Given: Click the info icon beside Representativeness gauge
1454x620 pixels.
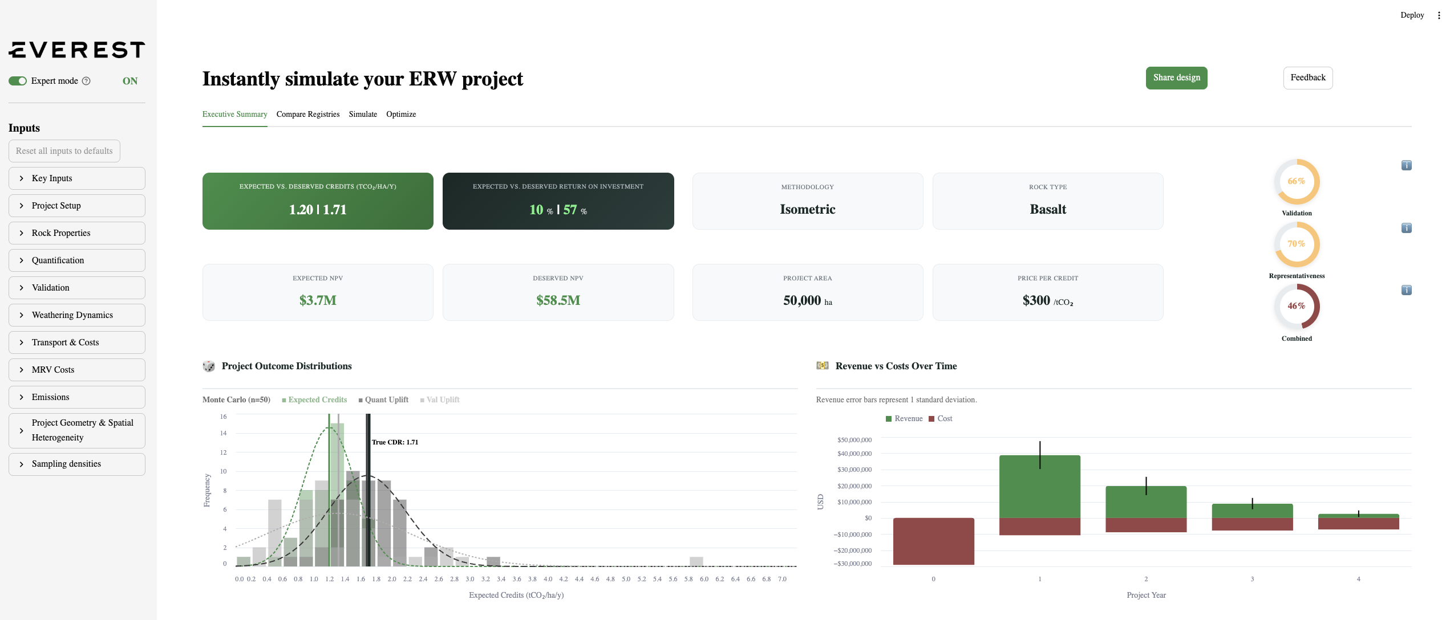Looking at the screenshot, I should coord(1406,229).
